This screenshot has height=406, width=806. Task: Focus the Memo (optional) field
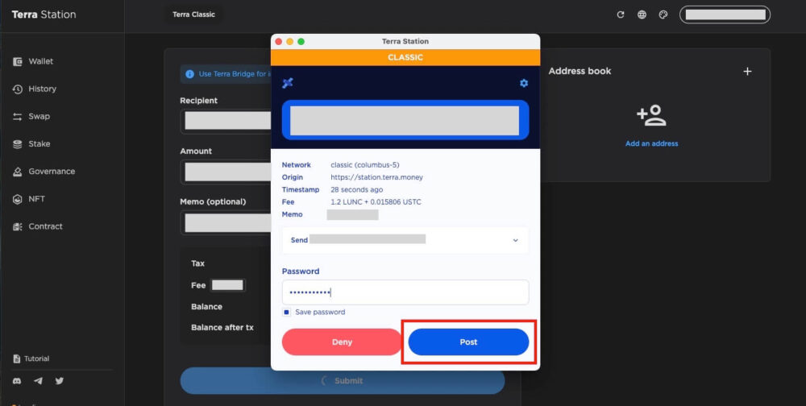(226, 222)
